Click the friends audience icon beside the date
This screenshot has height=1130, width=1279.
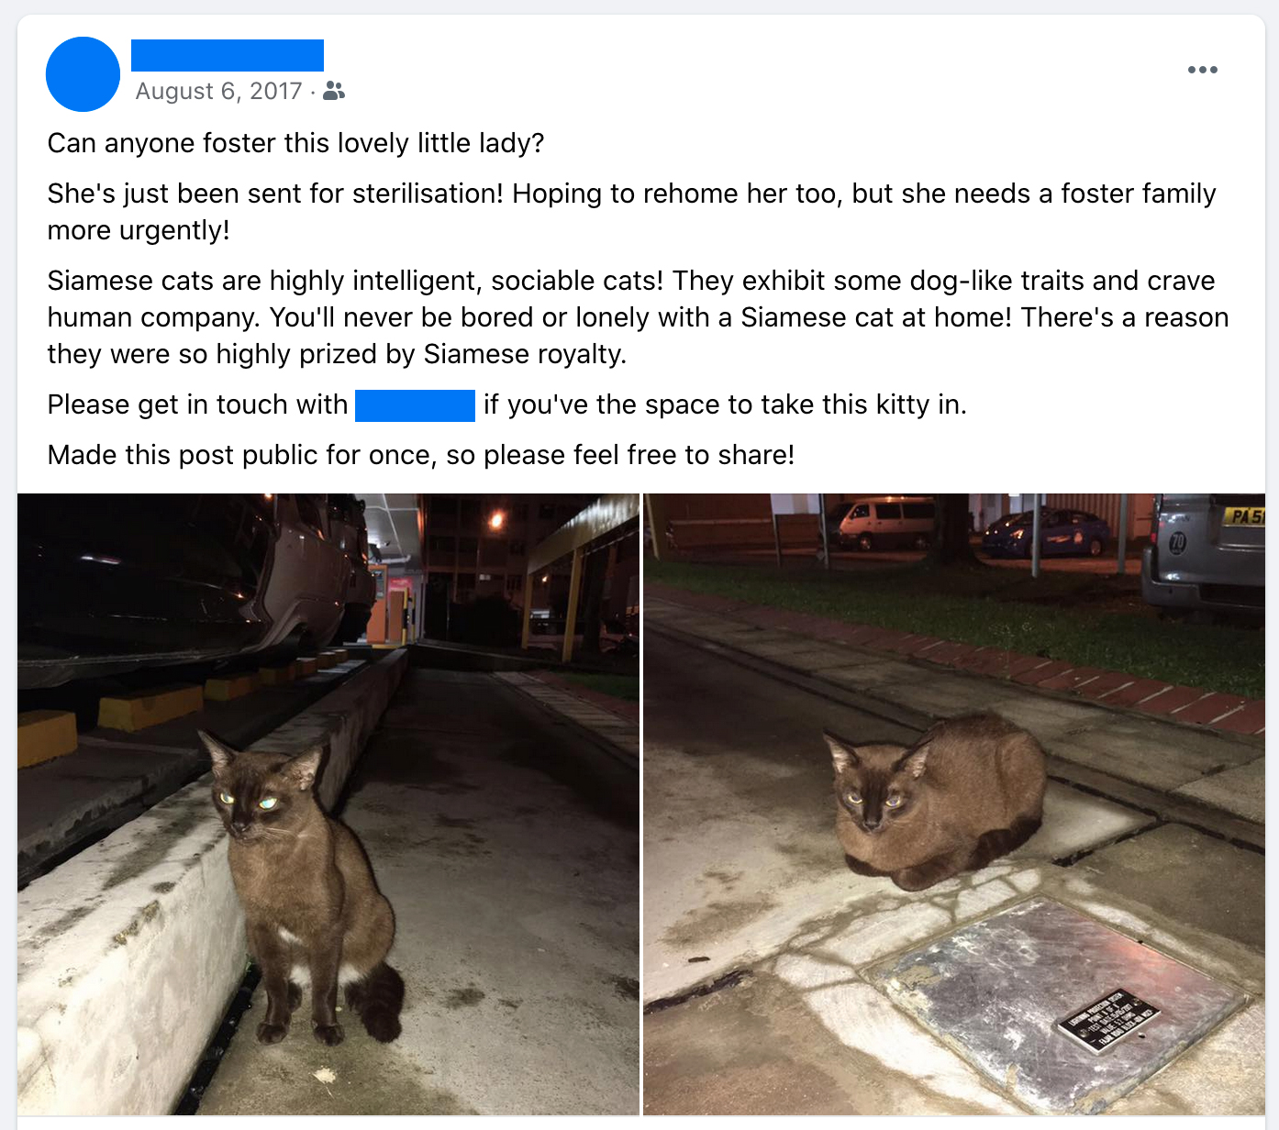pyautogui.click(x=334, y=91)
